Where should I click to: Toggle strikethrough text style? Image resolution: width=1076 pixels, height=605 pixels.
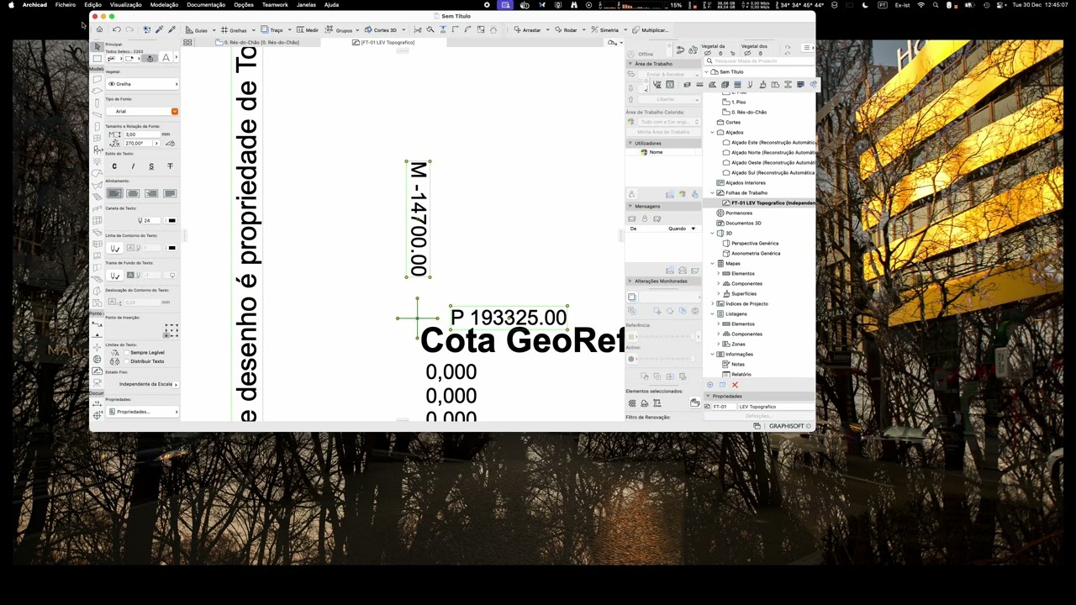point(170,166)
